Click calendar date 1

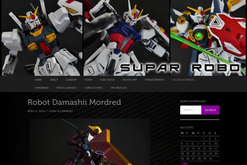pyautogui.click(x=204, y=139)
